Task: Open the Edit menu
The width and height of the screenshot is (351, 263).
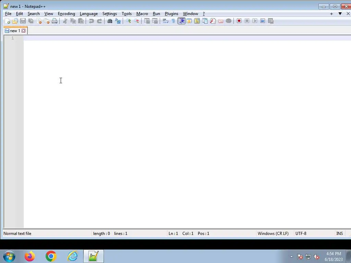Action: click(x=20, y=14)
